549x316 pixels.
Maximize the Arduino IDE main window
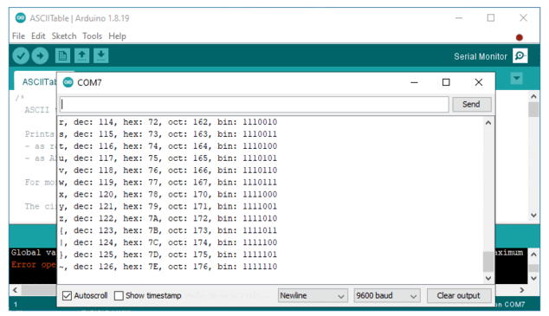pos(491,18)
